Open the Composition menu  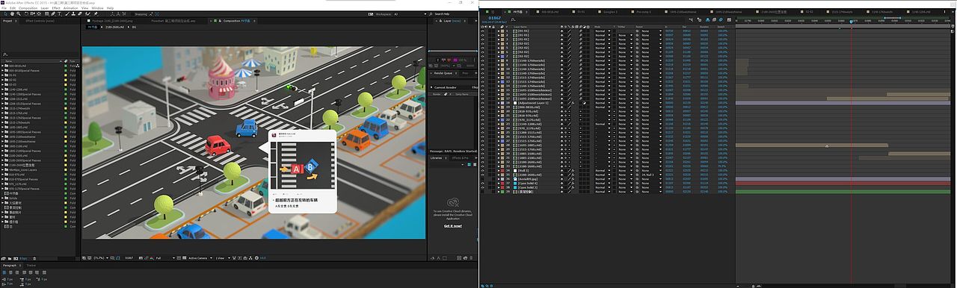tap(28, 8)
